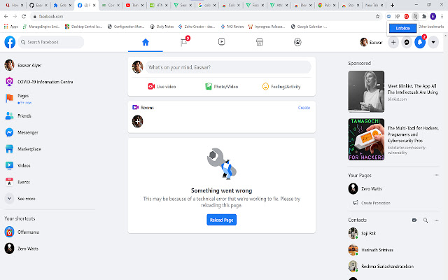Open the Extensions puzzle icon
The image size is (448, 280).
pos(424,17)
